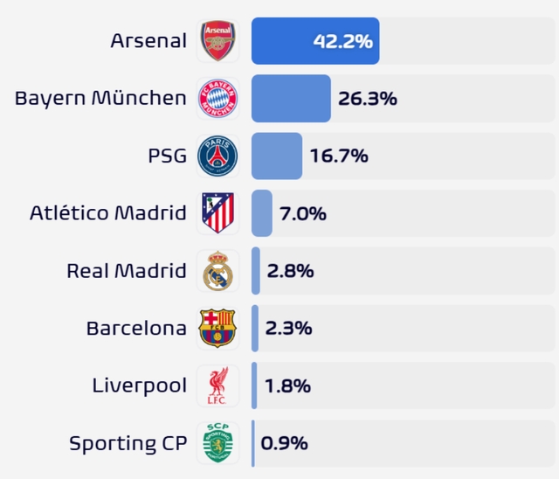Select the Sporting CP name label
Viewport: 559px width, 479px height.
point(128,443)
